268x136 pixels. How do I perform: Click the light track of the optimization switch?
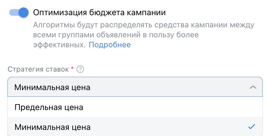(x=14, y=12)
